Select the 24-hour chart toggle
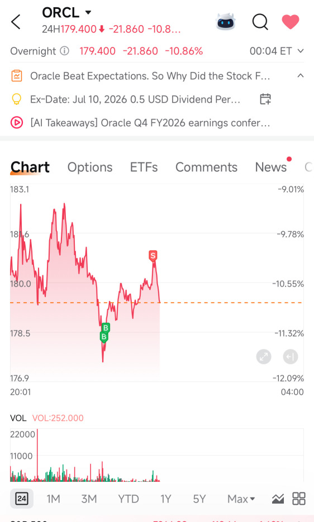The width and height of the screenshot is (314, 522). pyautogui.click(x=22, y=499)
